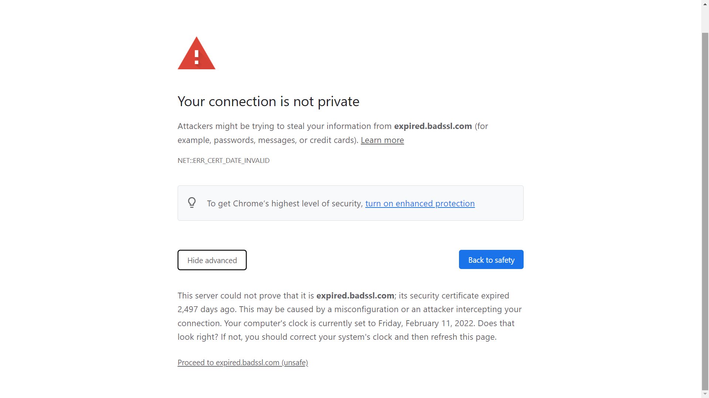This screenshot has height=398, width=709.
Task: Click bold expired.badssl.com in the server sentence
Action: click(x=355, y=296)
